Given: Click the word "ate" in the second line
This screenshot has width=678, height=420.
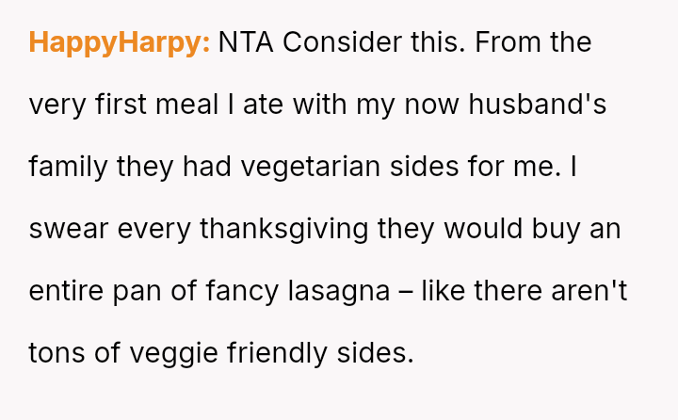Looking at the screenshot, I should point(264,105).
